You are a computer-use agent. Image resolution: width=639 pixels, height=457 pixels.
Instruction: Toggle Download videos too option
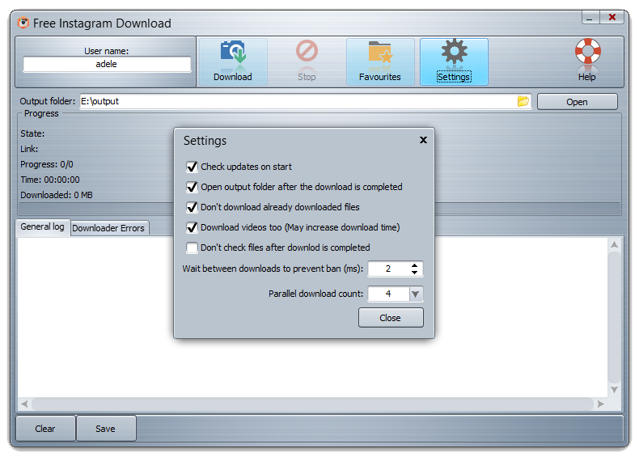(x=192, y=227)
